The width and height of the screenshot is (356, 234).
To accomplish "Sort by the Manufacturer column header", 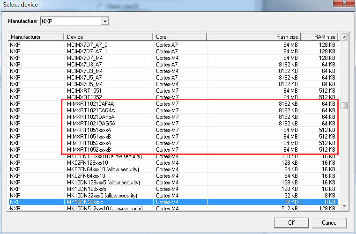I will pos(36,37).
